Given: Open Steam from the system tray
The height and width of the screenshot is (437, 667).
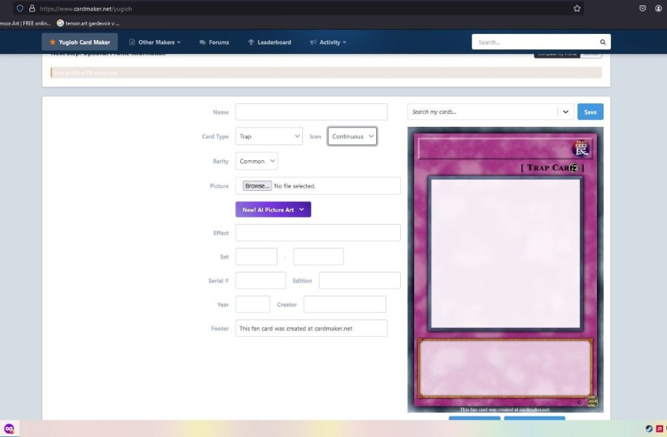Looking at the screenshot, I should (649, 428).
